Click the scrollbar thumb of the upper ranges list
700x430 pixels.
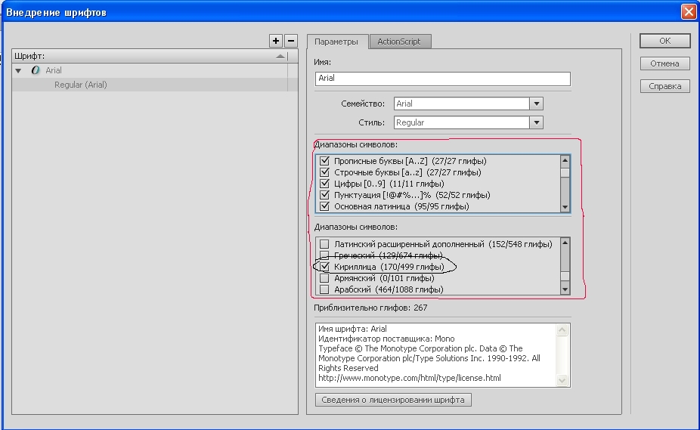[565, 173]
